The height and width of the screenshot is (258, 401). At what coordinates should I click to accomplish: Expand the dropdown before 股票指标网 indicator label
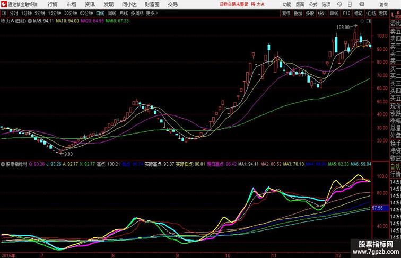coord(3,164)
